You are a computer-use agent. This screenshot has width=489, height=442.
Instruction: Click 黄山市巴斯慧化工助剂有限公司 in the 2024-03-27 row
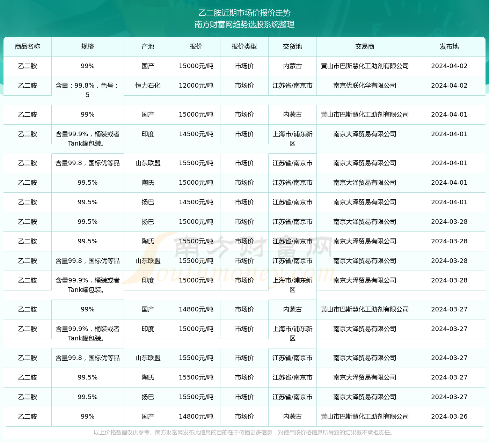(x=365, y=309)
